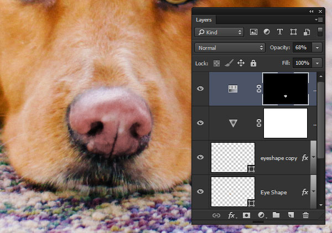Add a layer mask via bottom icon
Viewport: 332px width, 233px height.
(x=246, y=215)
